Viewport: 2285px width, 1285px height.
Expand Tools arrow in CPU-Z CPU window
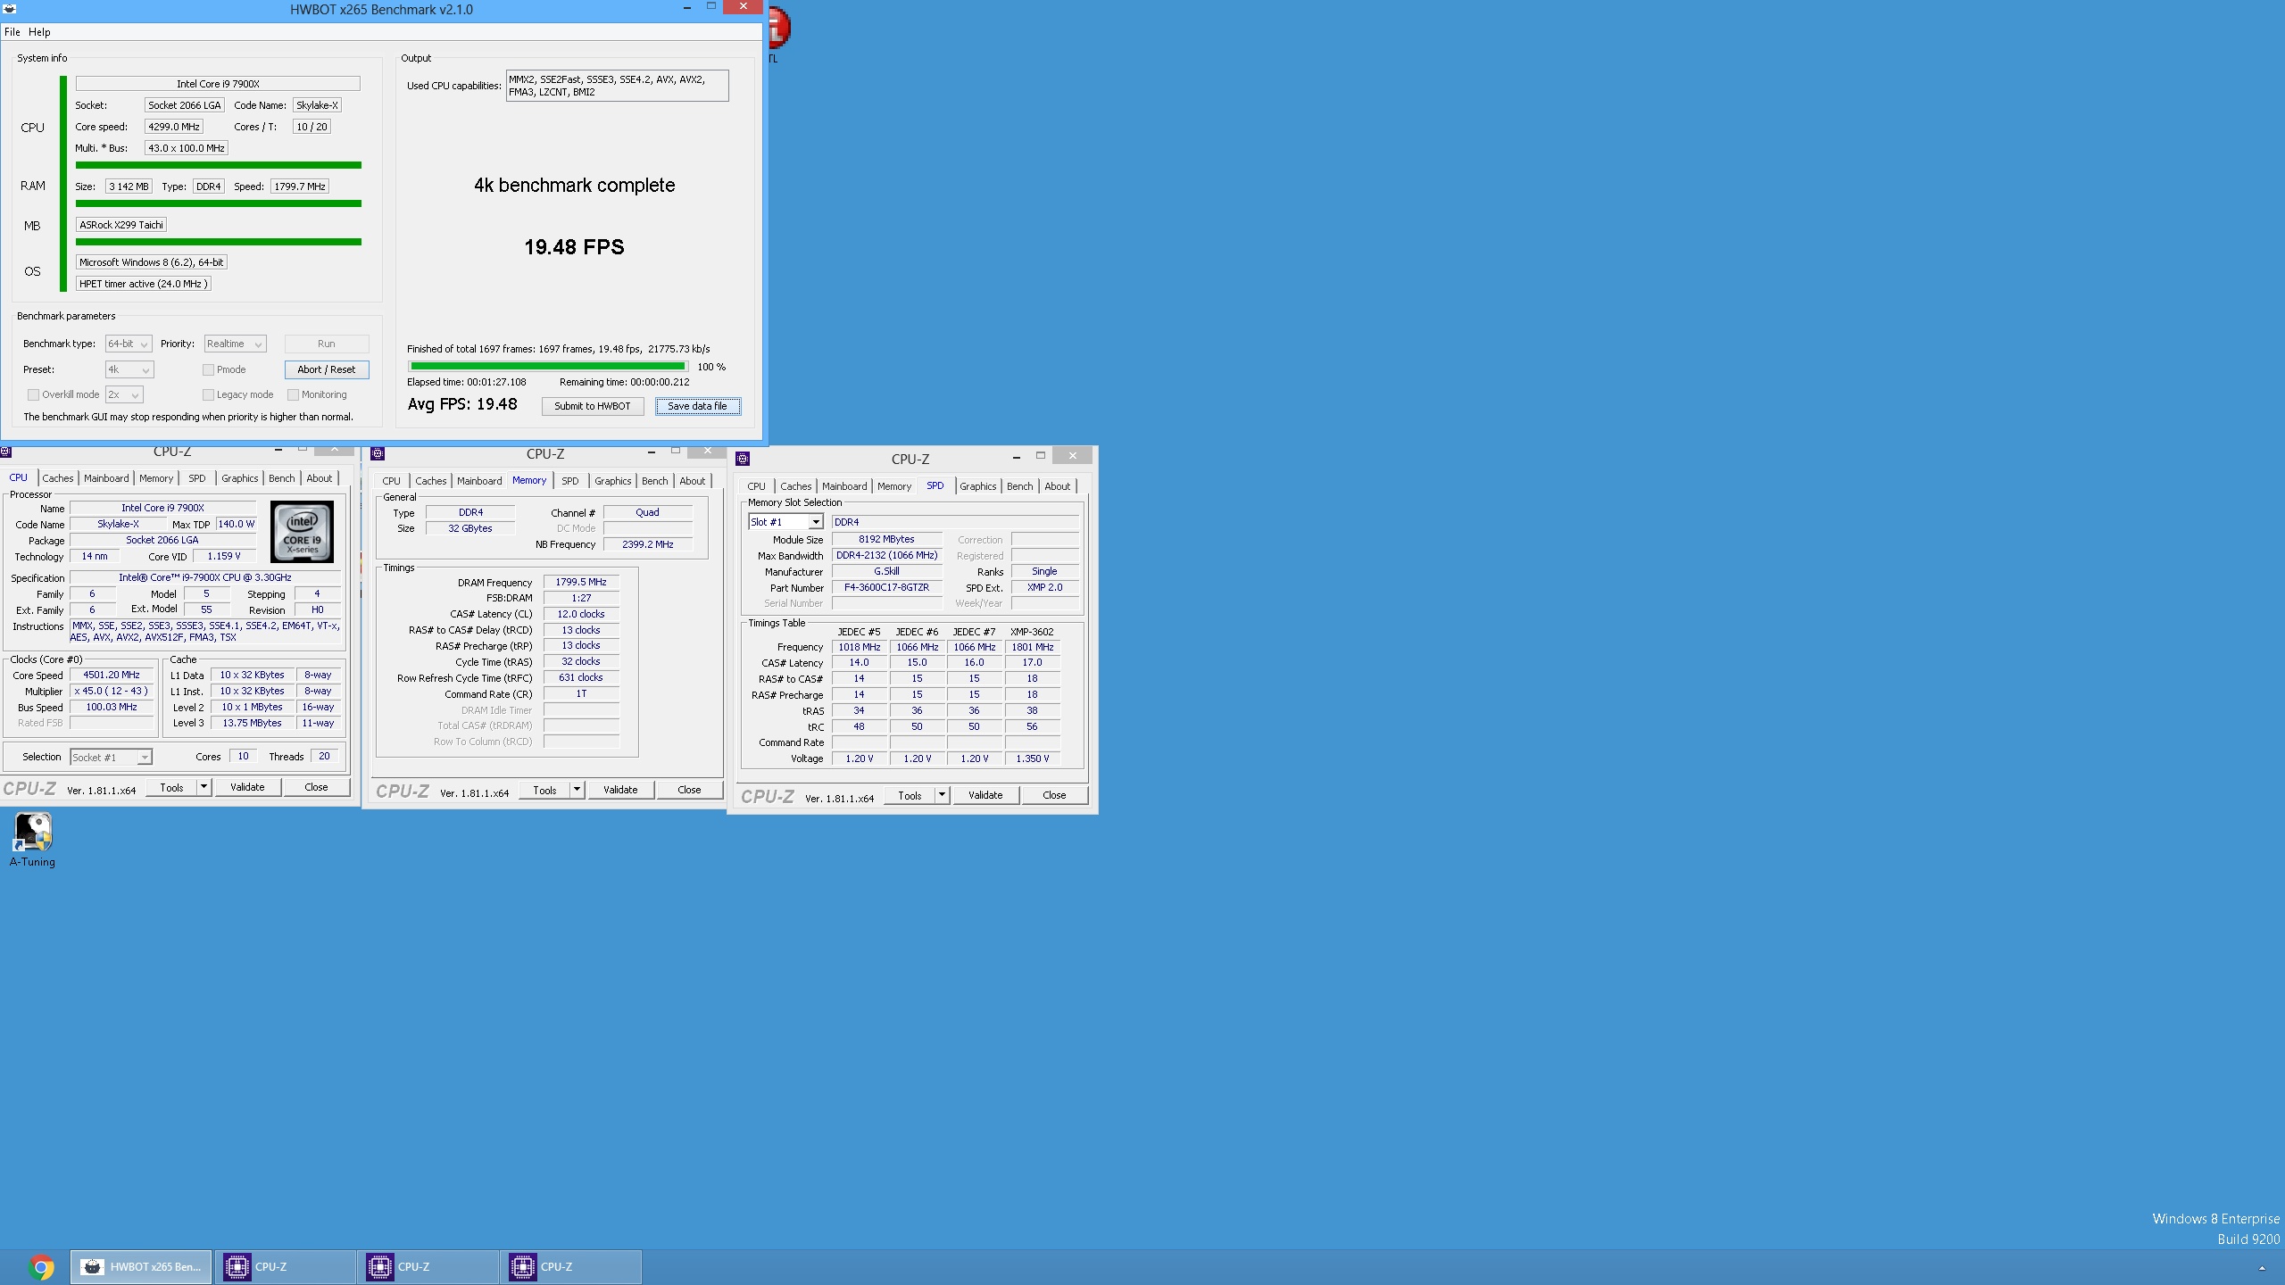[x=204, y=787]
